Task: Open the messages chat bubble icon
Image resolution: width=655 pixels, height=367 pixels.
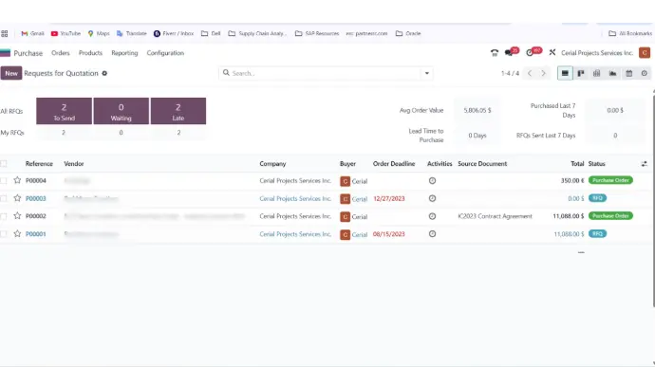Action: (509, 53)
